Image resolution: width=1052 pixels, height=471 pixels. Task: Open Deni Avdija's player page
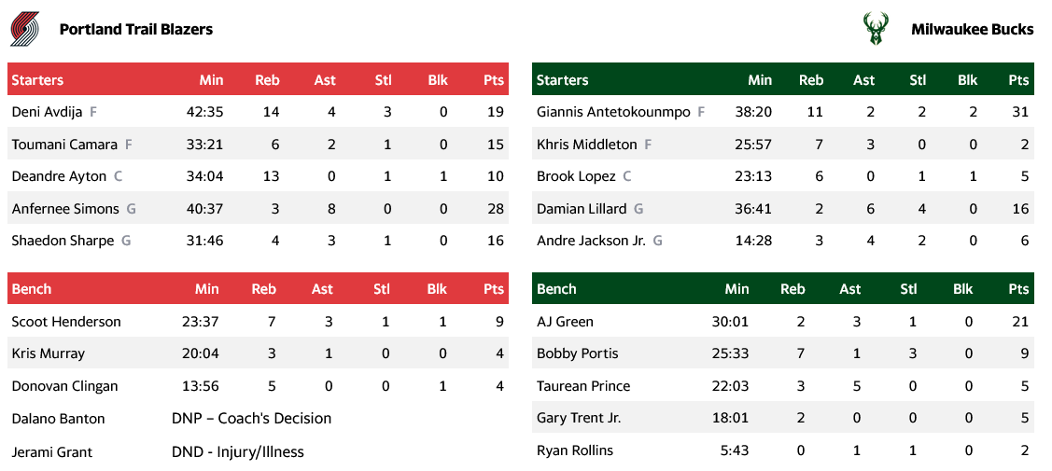pos(48,112)
